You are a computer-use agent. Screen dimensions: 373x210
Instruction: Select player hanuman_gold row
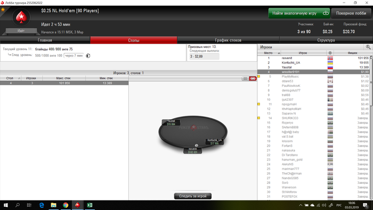point(313,159)
